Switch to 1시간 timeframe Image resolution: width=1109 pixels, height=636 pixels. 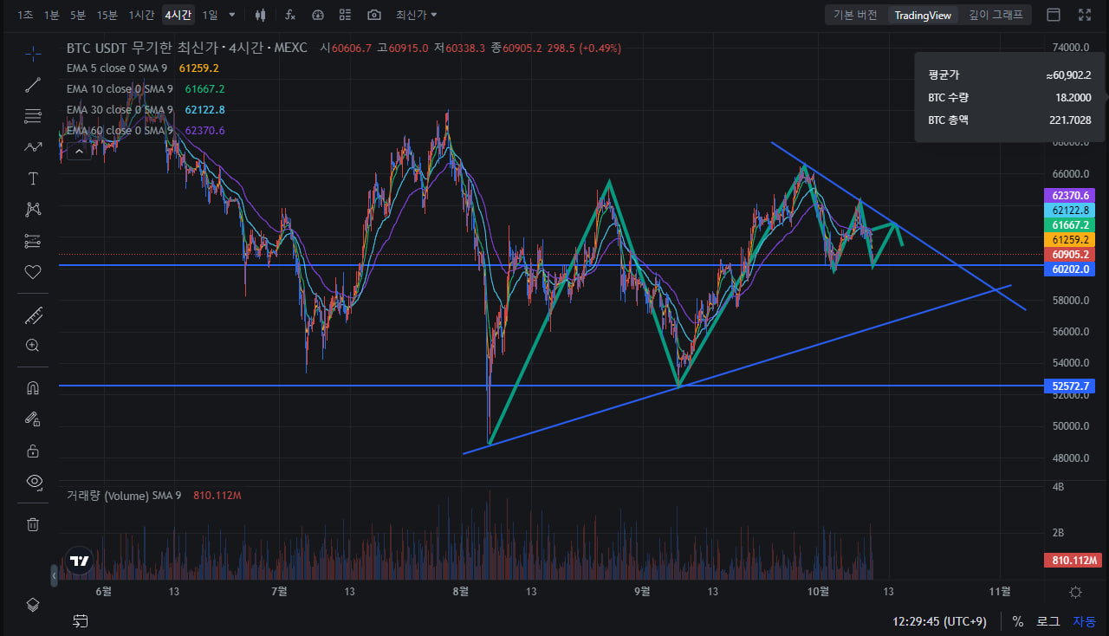141,15
